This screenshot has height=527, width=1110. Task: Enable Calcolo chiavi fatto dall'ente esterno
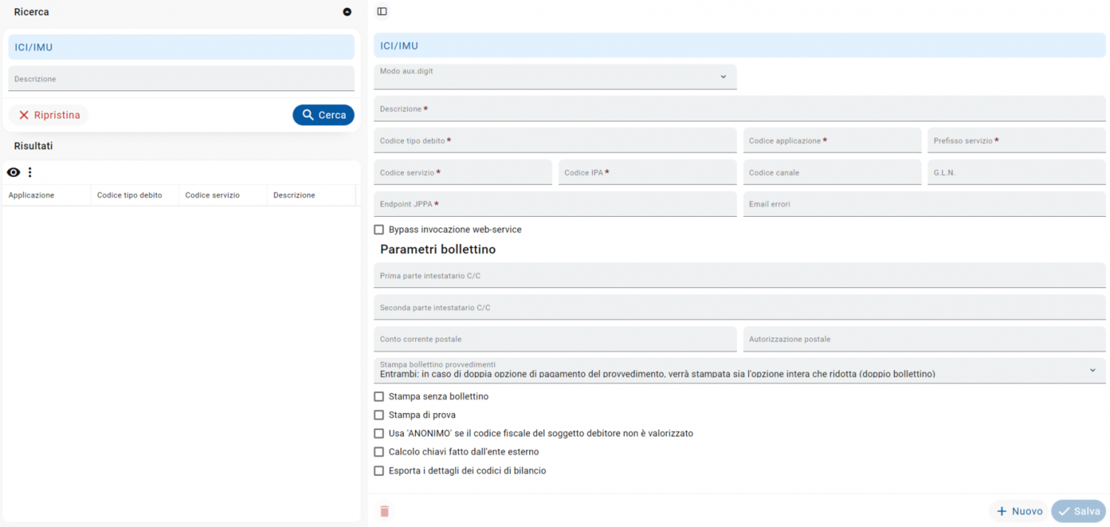pyautogui.click(x=379, y=452)
